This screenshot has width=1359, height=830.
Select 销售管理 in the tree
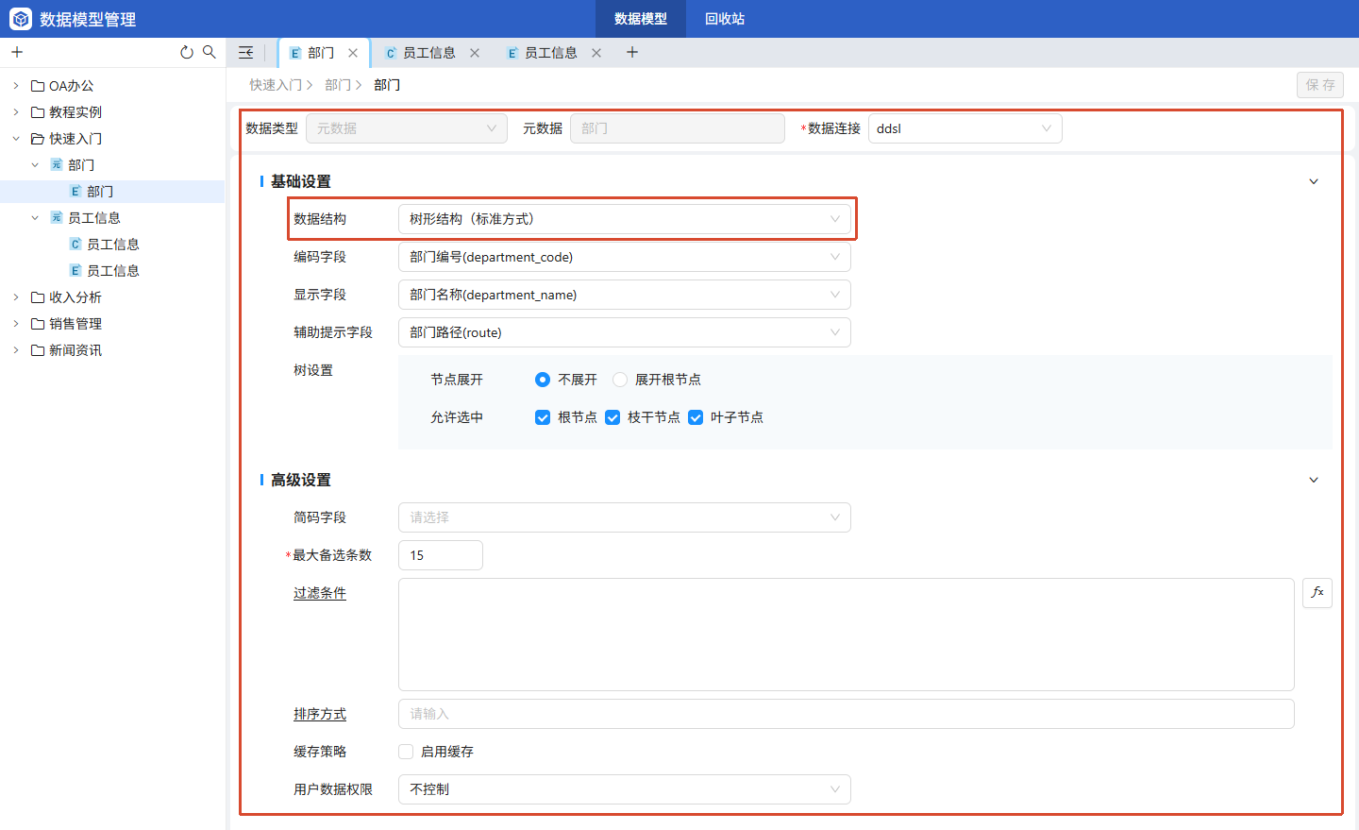(75, 324)
